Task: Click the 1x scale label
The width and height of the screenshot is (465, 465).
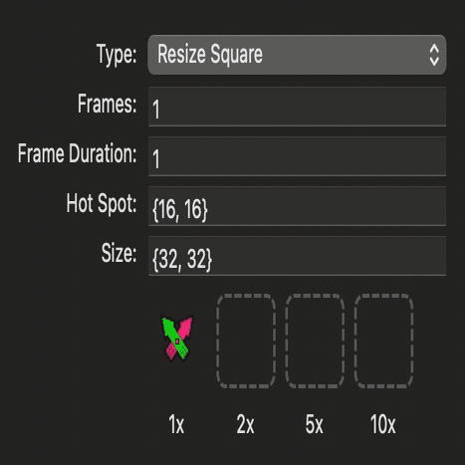Action: click(176, 424)
